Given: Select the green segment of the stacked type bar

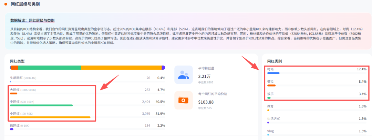Looking at the screenshot, I should tap(49, 68).
